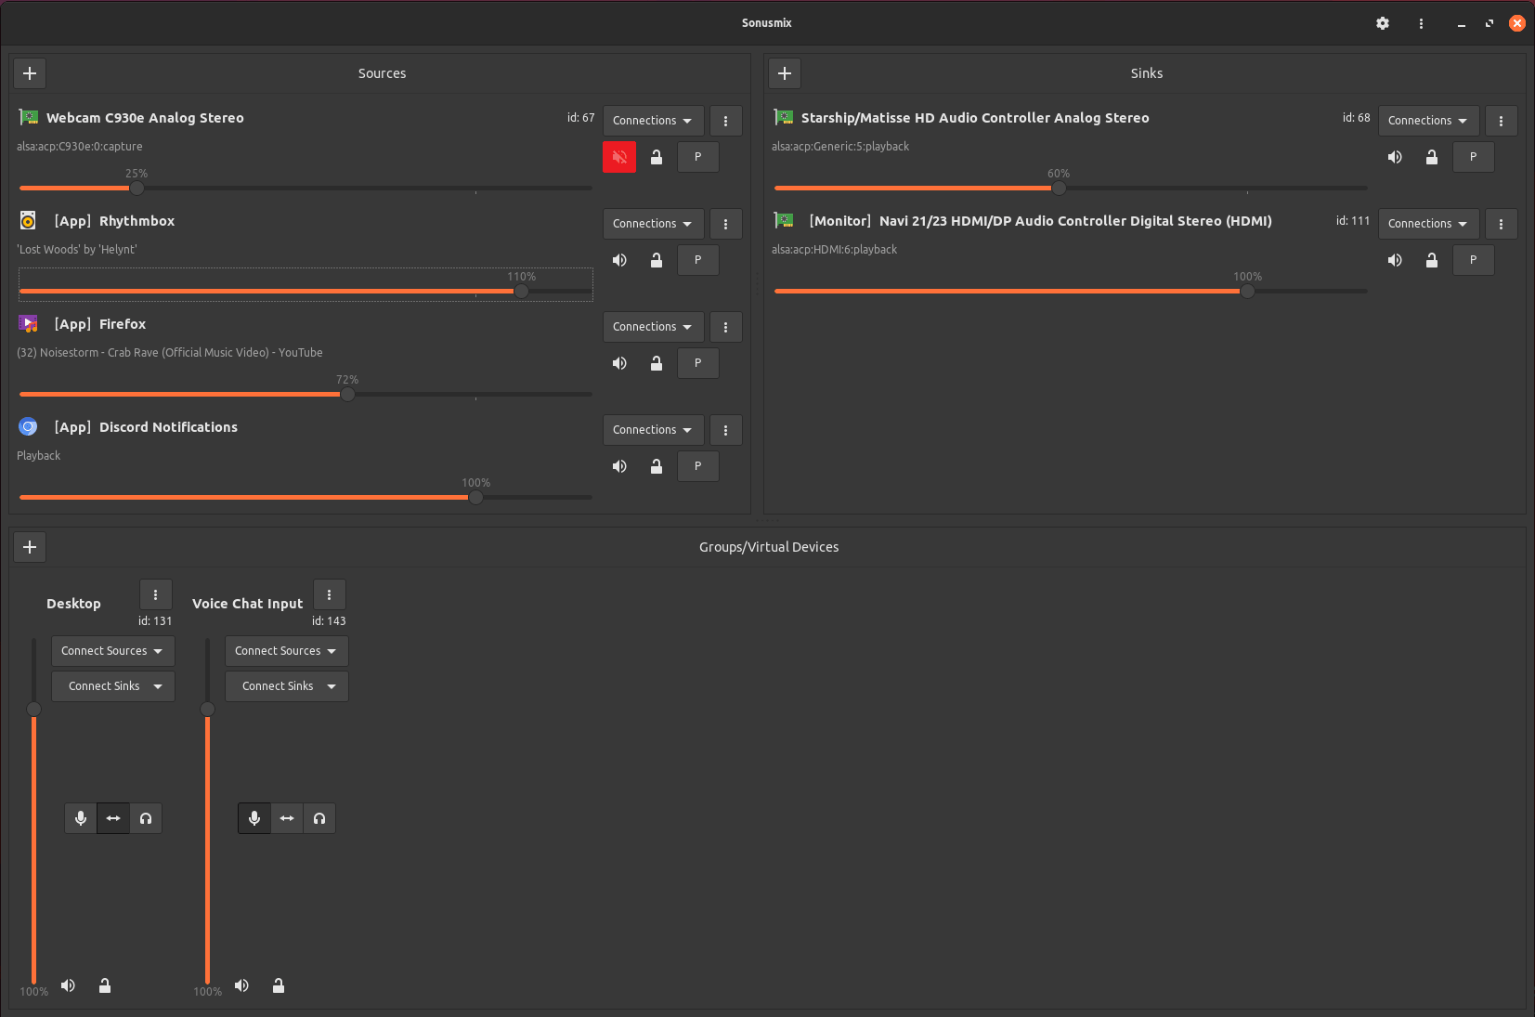Open Connect Sinks dropdown for Voice Chat Input
Viewport: 1535px width, 1017px height.
[286, 686]
